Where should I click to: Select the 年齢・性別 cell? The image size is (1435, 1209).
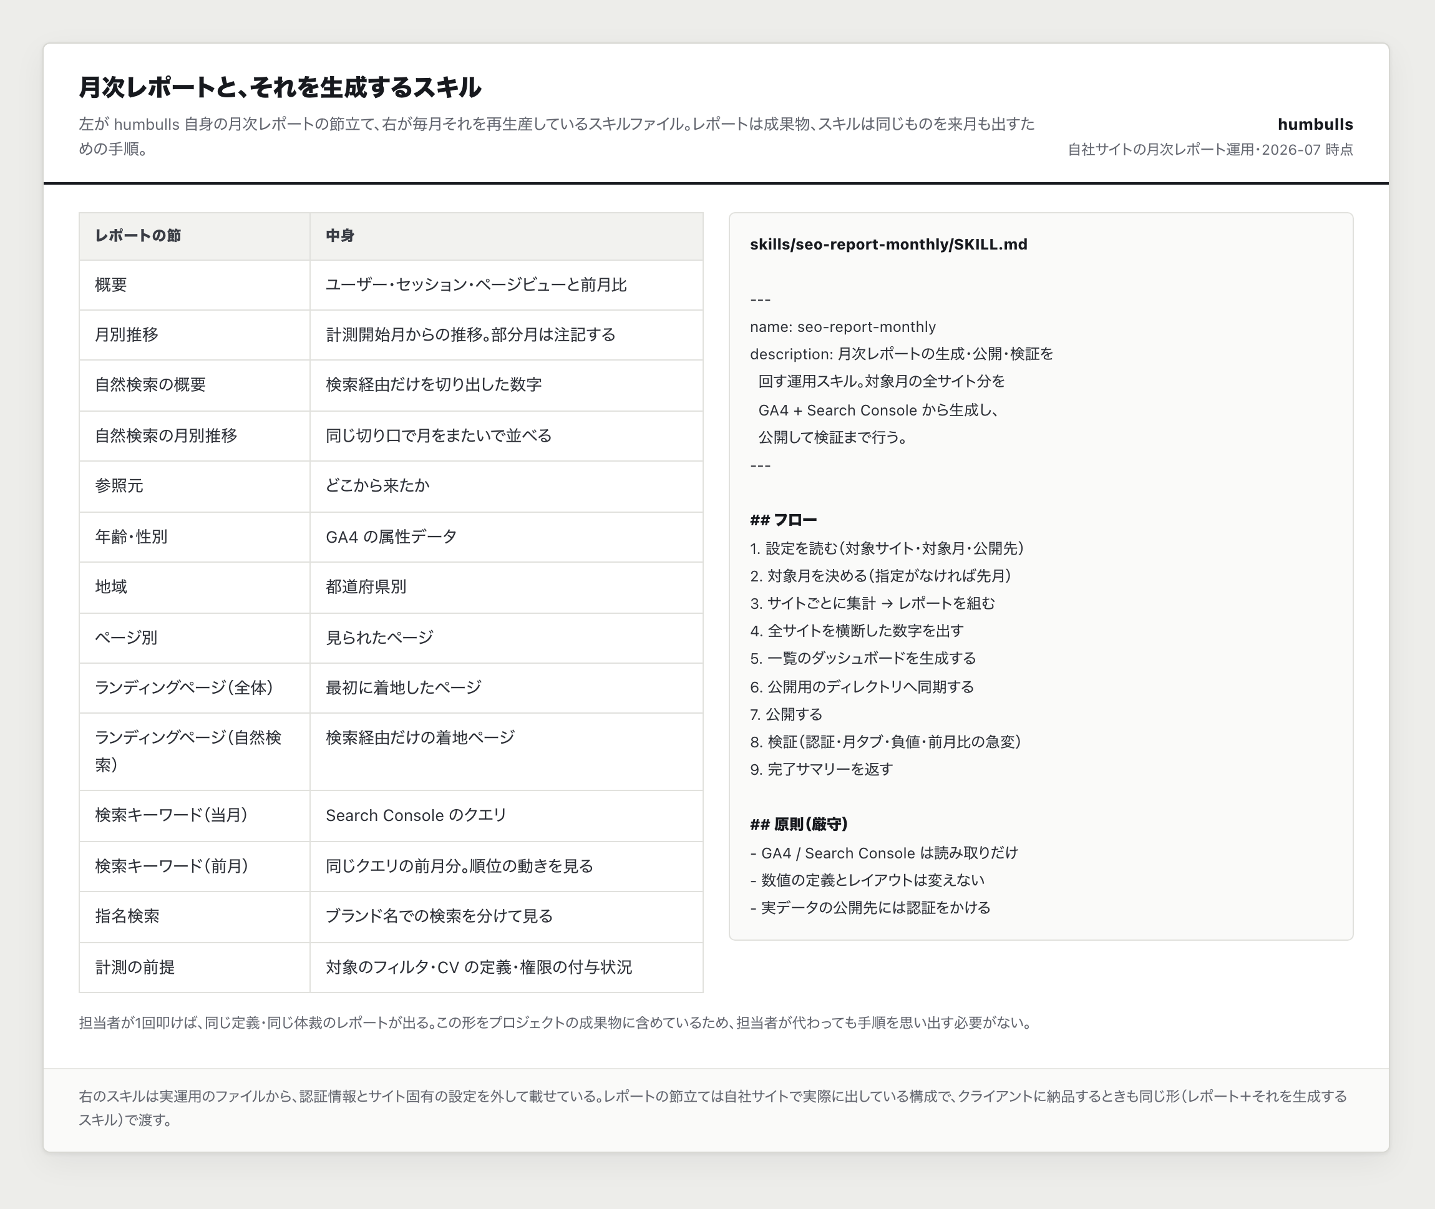pos(195,537)
